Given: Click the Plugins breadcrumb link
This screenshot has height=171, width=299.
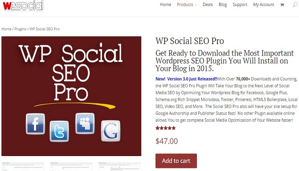Looking at the screenshot, I should click(20, 29).
